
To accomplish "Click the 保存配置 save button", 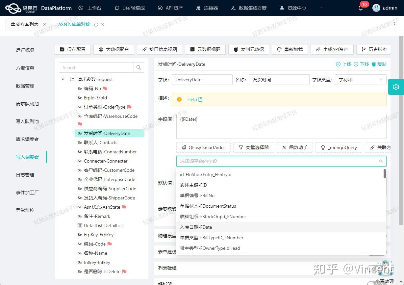I will click(x=72, y=49).
